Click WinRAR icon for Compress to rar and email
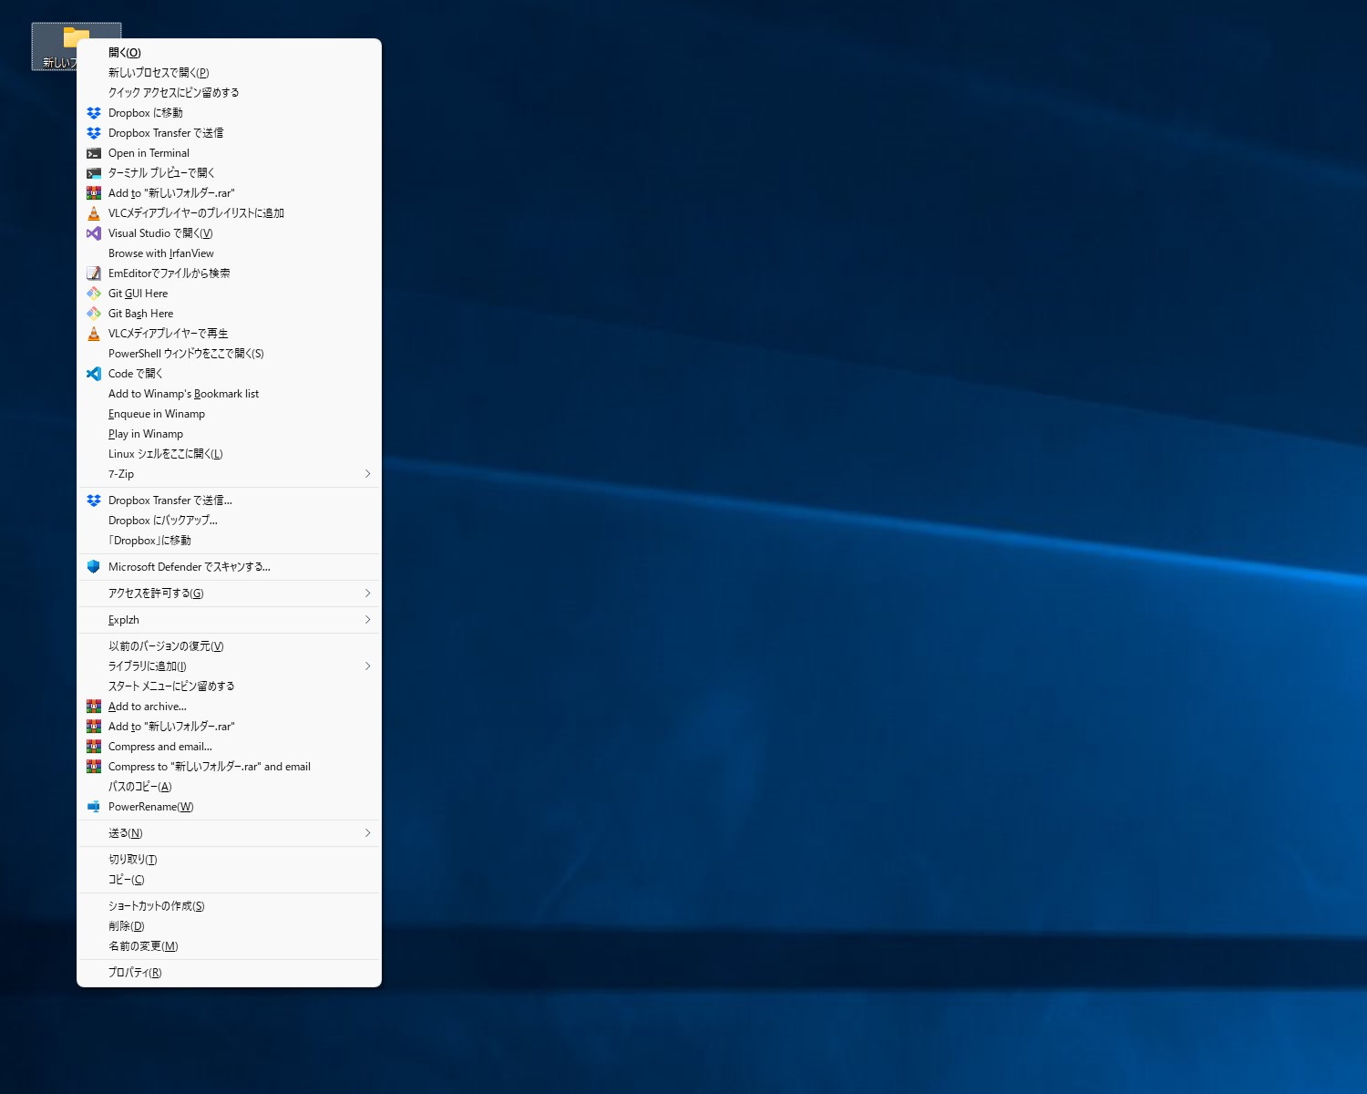The image size is (1367, 1094). [x=94, y=767]
